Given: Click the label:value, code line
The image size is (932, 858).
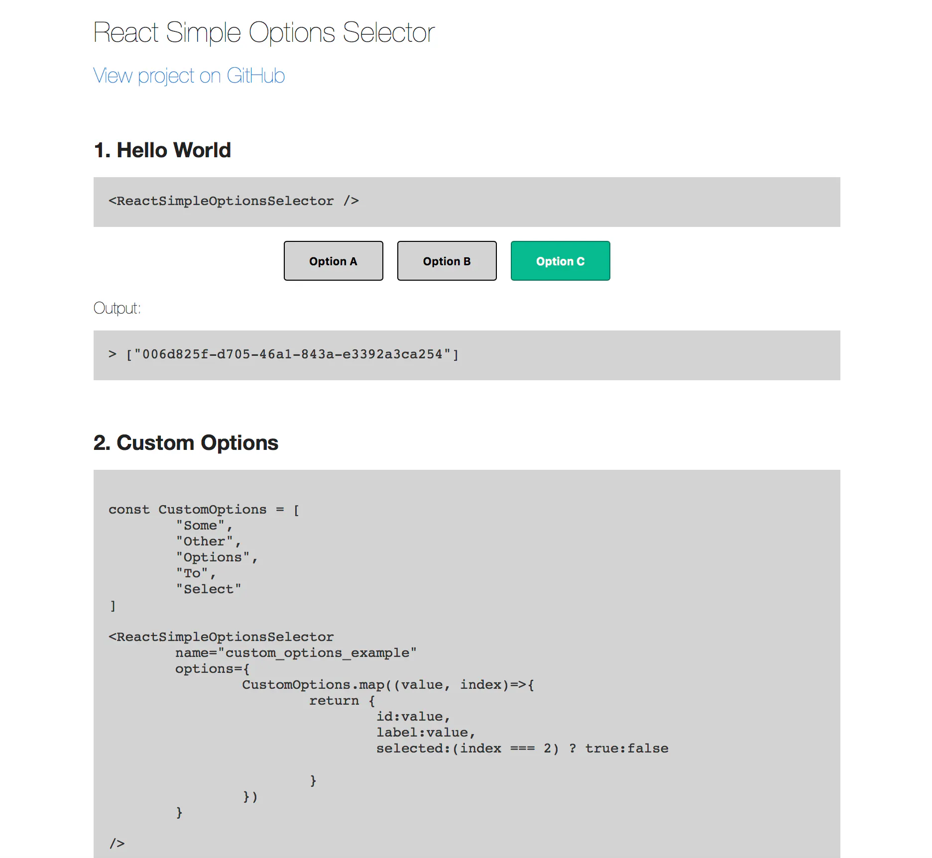Looking at the screenshot, I should click(x=426, y=733).
